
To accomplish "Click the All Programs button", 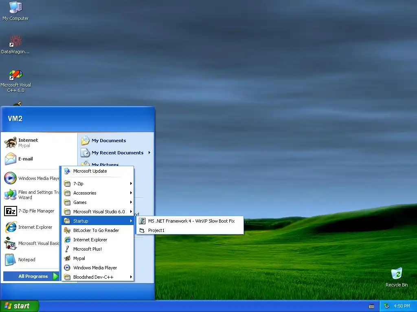I will click(31, 276).
